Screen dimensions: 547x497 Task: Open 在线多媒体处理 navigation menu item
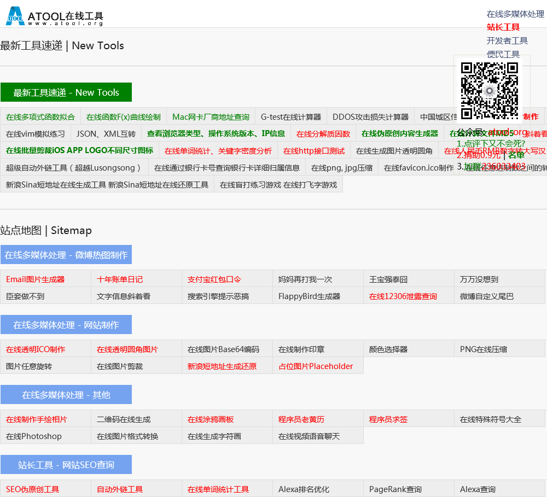click(515, 14)
